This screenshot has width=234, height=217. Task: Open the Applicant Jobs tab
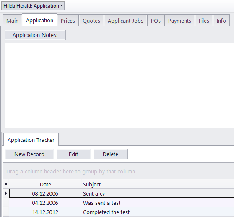click(x=125, y=21)
